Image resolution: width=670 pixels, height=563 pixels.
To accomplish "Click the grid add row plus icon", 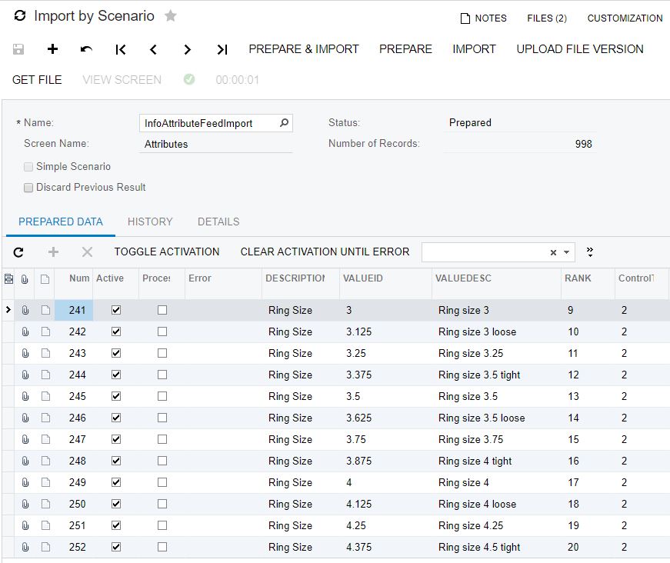I will (x=53, y=252).
